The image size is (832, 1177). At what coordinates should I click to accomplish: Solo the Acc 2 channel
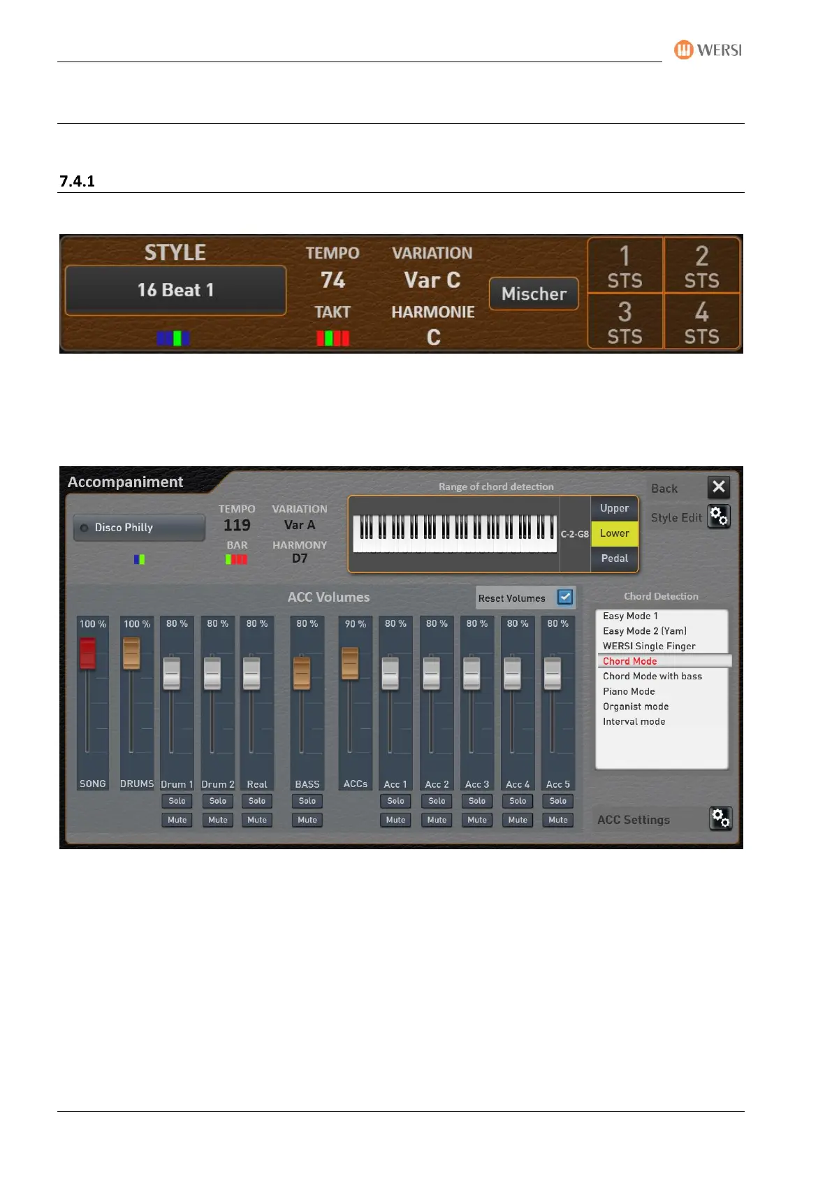pyautogui.click(x=437, y=801)
